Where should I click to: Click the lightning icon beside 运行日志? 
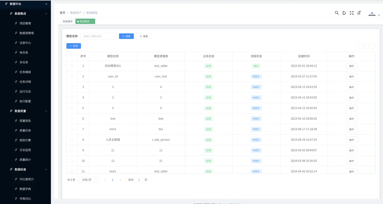pos(16,91)
